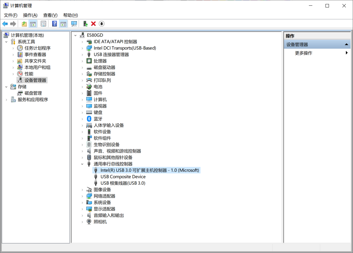353x253 pixels.
Task: Click the 处理器 chip icon
Action: pyautogui.click(x=89, y=61)
